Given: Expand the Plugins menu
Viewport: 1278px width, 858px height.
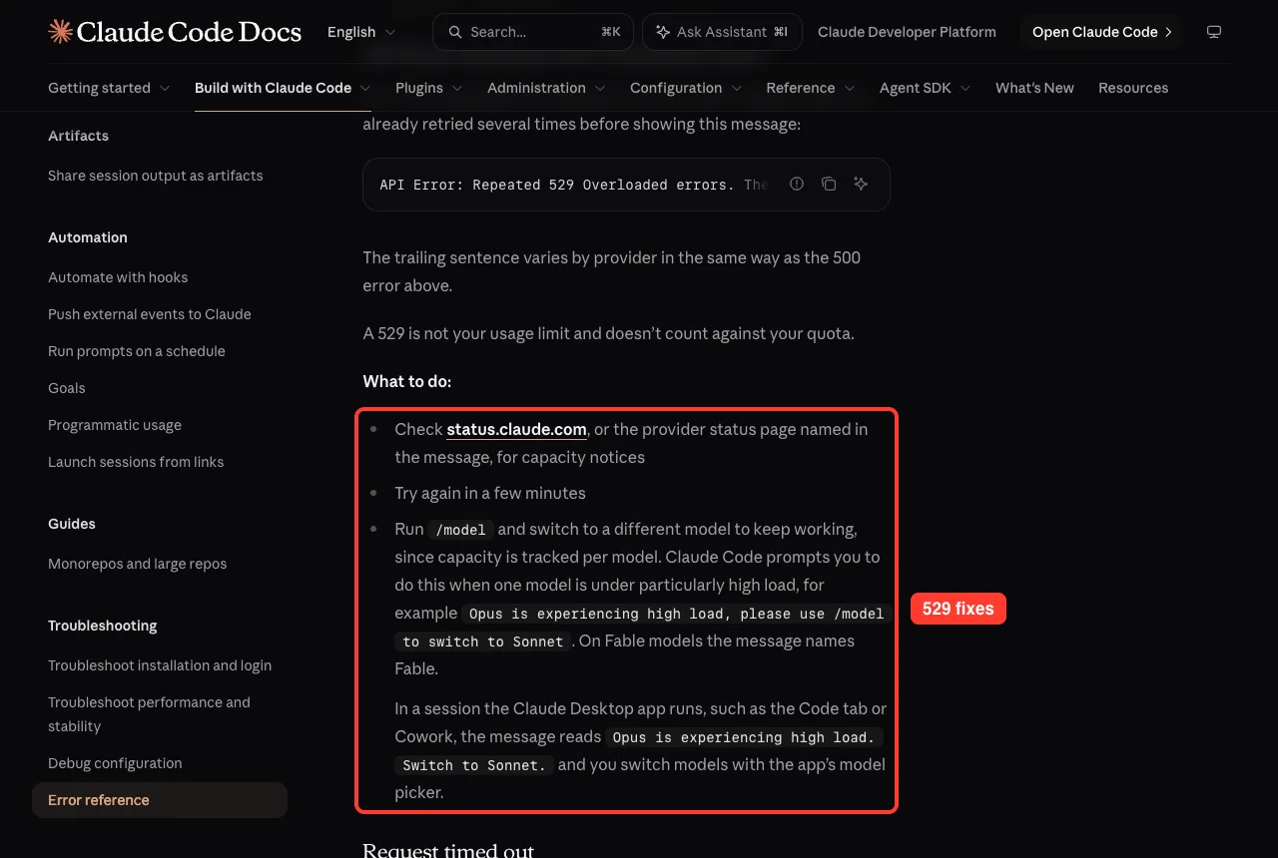Looking at the screenshot, I should 429,88.
